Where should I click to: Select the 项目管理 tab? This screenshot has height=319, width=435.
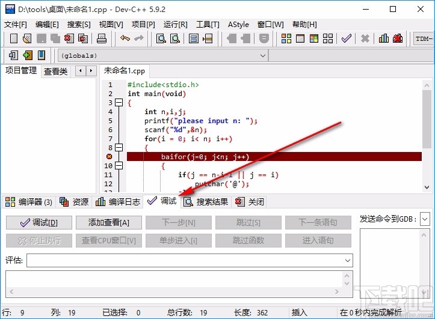pos(21,71)
